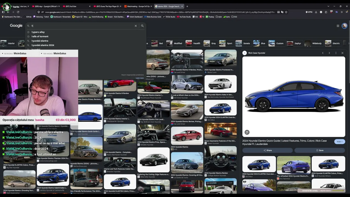Select the Widebody filter chip

click(314, 43)
